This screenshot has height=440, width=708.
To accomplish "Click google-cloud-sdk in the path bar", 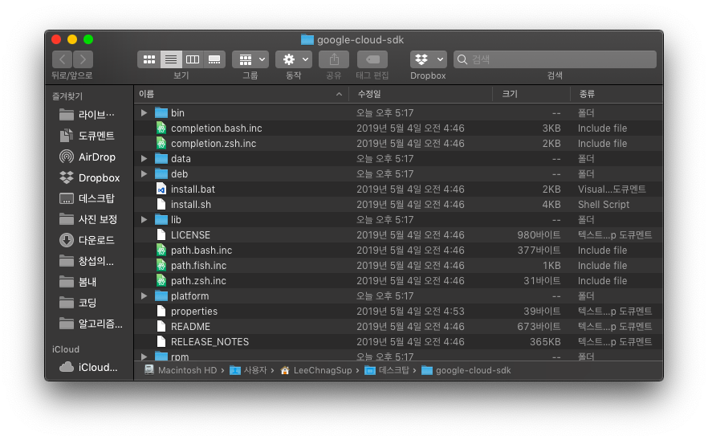I will (x=466, y=370).
